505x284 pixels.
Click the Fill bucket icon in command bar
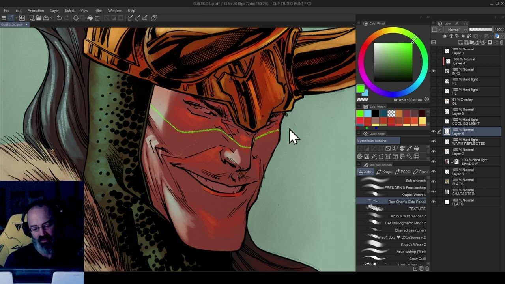click(x=90, y=18)
